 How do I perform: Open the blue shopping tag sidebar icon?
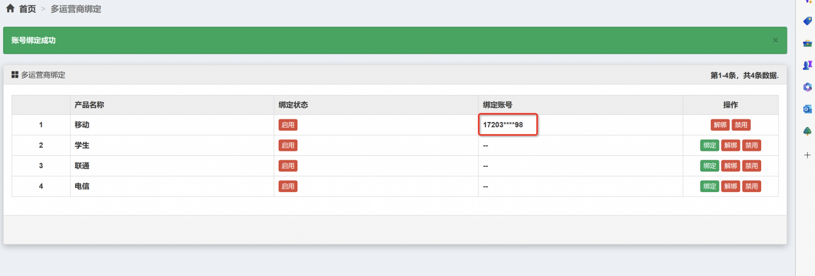coord(807,21)
